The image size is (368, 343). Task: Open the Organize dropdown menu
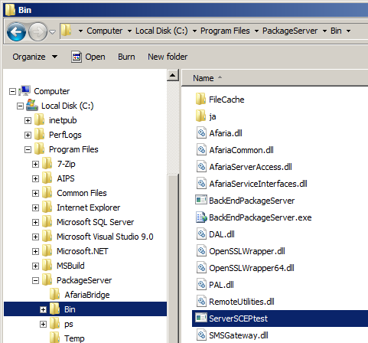pyautogui.click(x=35, y=57)
